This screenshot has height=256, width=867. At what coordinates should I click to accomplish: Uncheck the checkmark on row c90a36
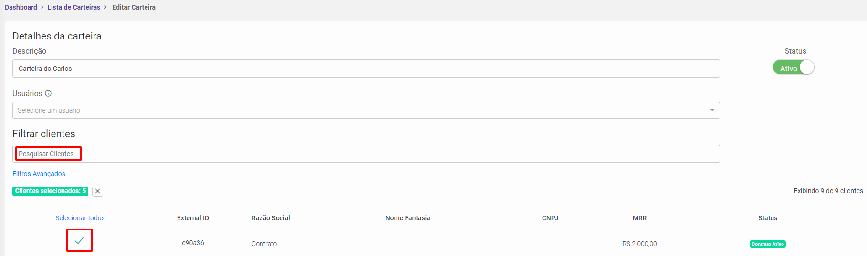[79, 241]
